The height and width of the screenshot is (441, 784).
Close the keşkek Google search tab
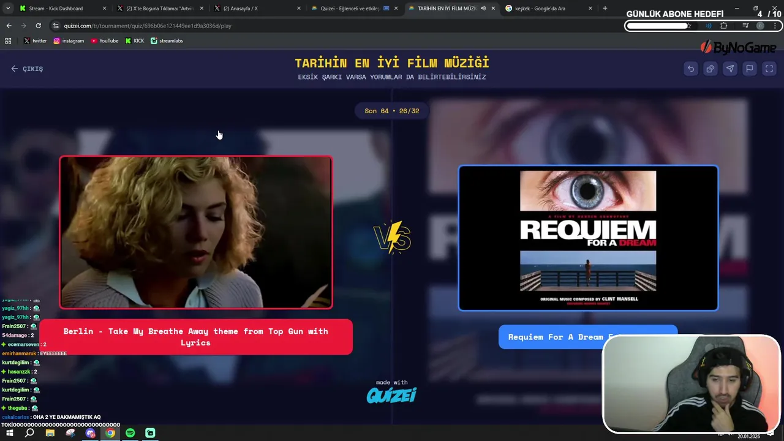[590, 9]
